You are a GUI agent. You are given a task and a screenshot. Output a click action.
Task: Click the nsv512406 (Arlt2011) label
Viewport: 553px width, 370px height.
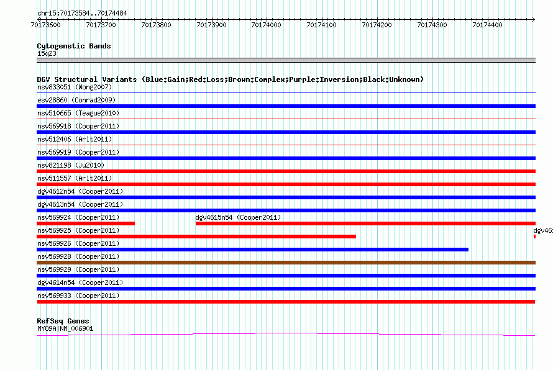pos(75,139)
